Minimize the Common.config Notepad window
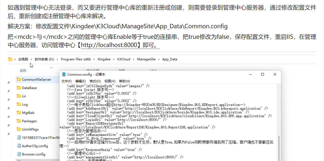 250,74
